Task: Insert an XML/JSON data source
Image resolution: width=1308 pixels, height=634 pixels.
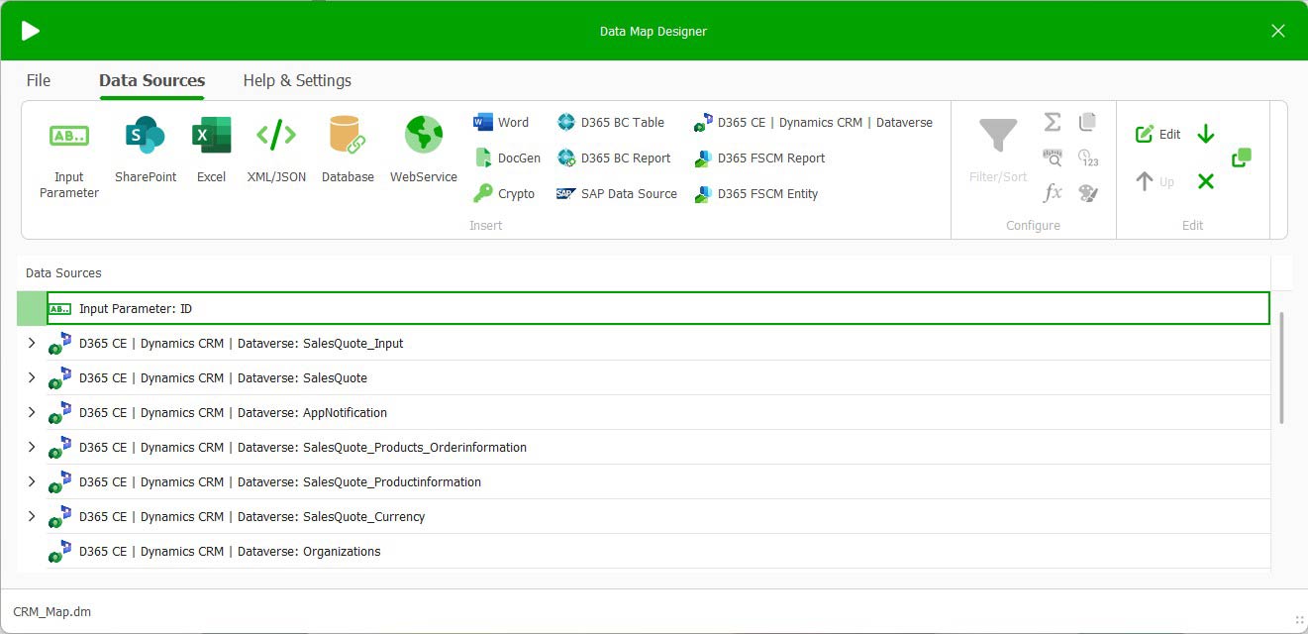Action: 276,150
